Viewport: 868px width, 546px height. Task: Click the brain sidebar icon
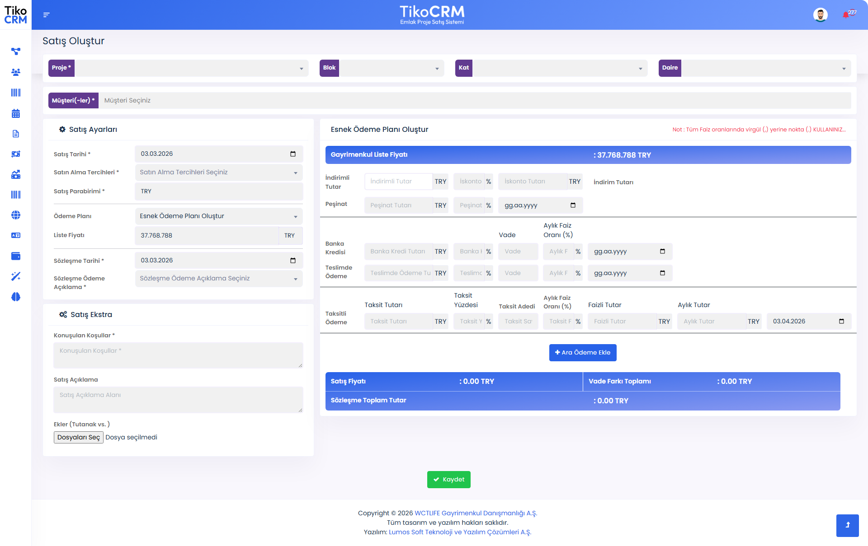[16, 297]
